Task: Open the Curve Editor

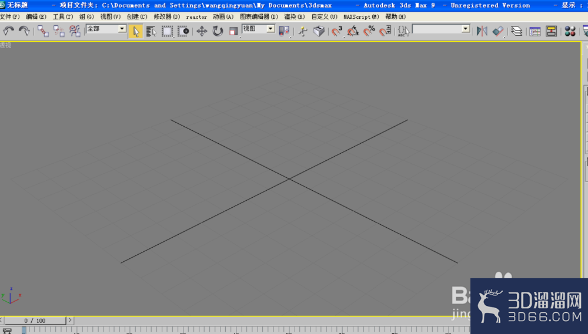Action: [x=534, y=31]
